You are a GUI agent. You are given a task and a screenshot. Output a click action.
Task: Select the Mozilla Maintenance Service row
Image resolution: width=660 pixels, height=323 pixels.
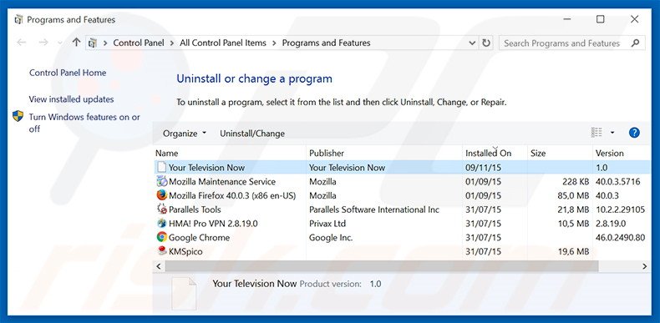tap(402, 181)
